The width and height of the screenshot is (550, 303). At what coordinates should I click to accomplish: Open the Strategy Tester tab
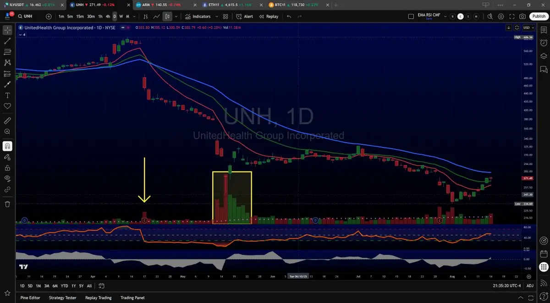pyautogui.click(x=63, y=298)
